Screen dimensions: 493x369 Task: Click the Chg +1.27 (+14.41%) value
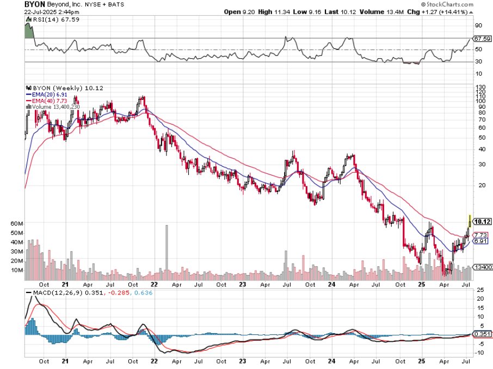click(x=437, y=12)
